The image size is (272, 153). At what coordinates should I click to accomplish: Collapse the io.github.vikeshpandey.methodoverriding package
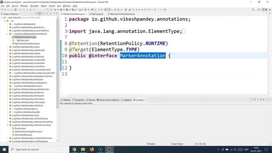pos(8,125)
